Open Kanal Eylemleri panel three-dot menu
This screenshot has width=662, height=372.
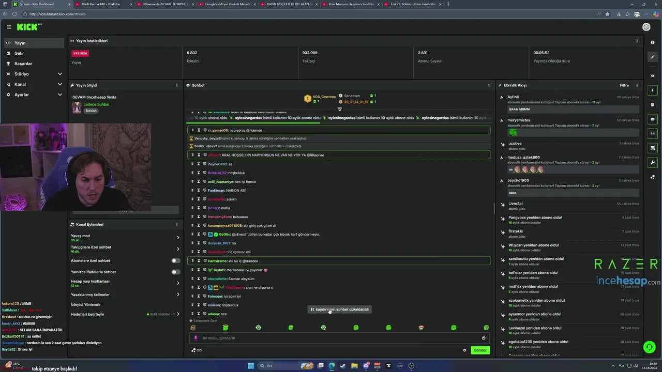coord(176,224)
